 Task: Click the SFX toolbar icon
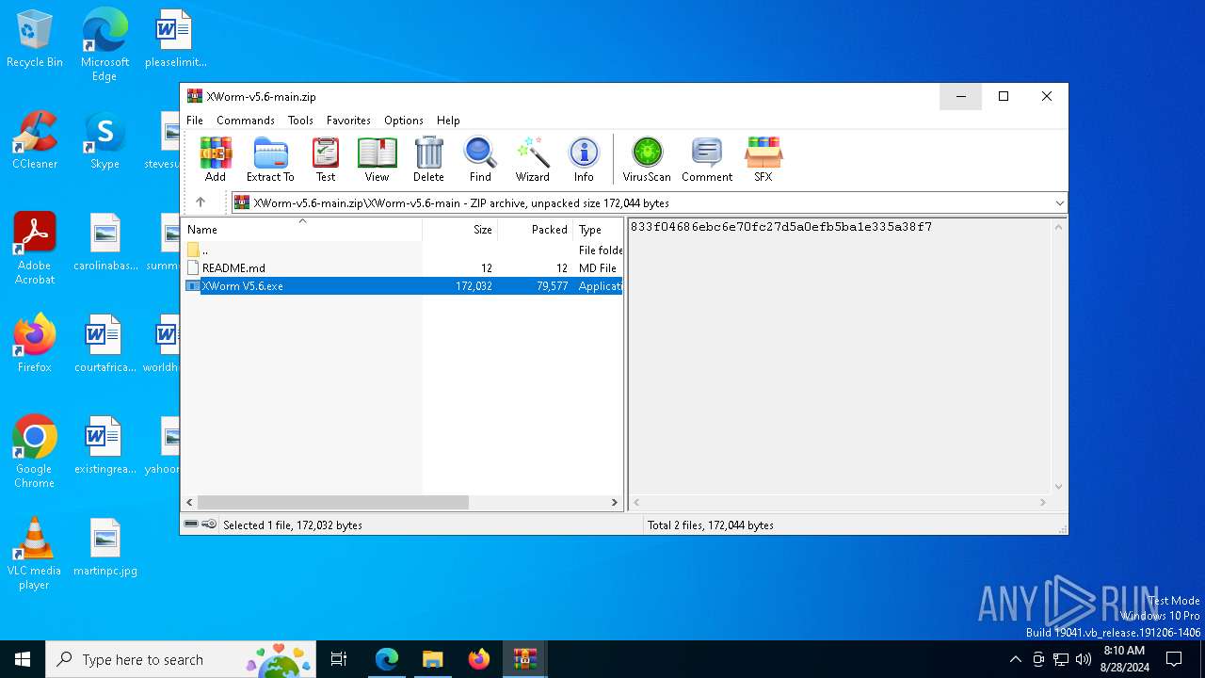click(763, 159)
